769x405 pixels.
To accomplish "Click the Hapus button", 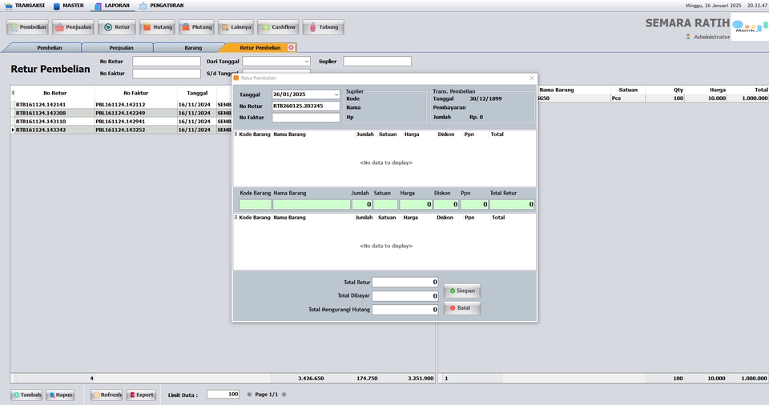I will [60, 395].
